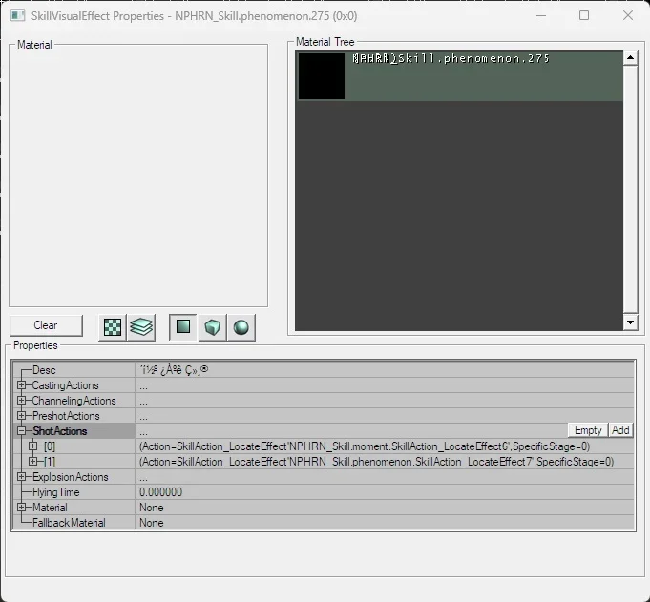Click the Clear button

[46, 325]
